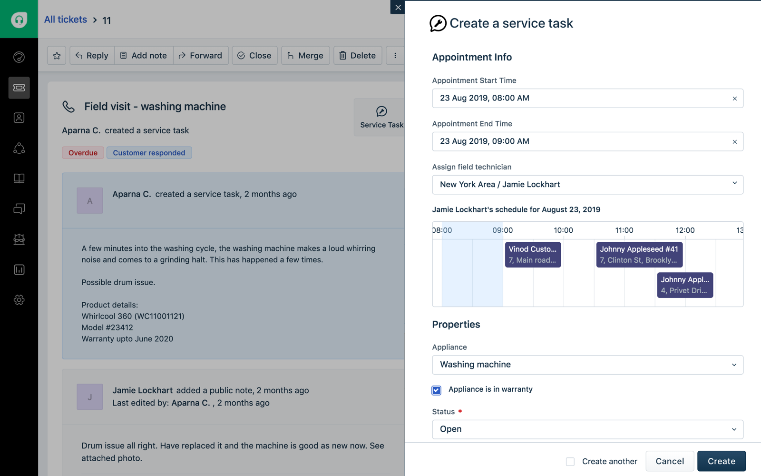
Task: Click the Service Task icon on ticket
Action: coord(381,117)
